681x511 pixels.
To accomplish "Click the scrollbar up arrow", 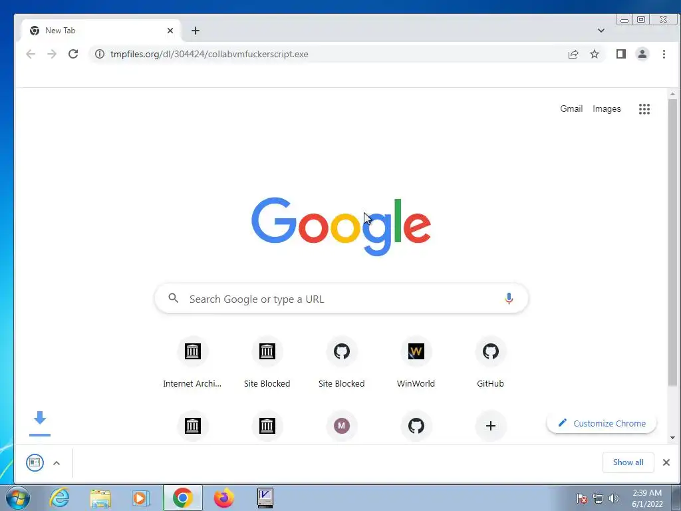I will pos(673,94).
